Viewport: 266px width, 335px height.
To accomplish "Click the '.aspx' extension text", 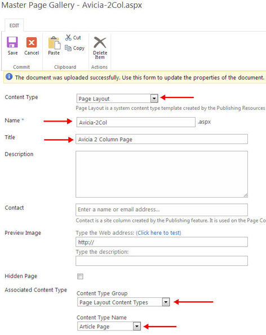I will pos(204,122).
